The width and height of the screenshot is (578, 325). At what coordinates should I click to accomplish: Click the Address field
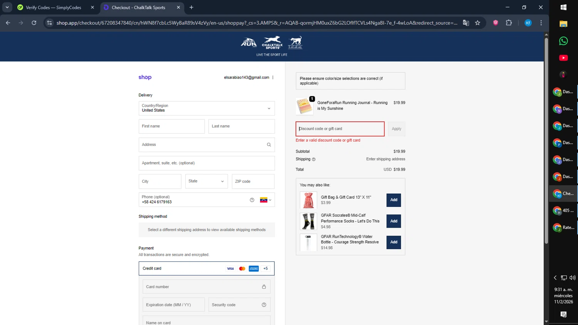(x=207, y=145)
